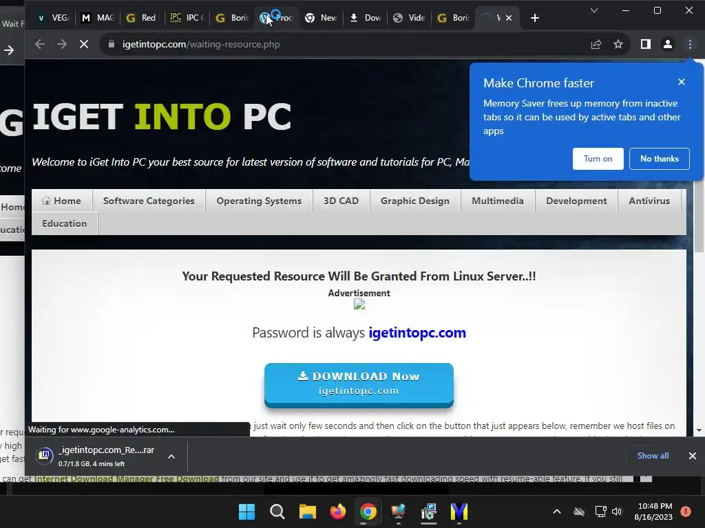This screenshot has width=705, height=528.
Task: Open volume control in system tray
Action: (617, 511)
